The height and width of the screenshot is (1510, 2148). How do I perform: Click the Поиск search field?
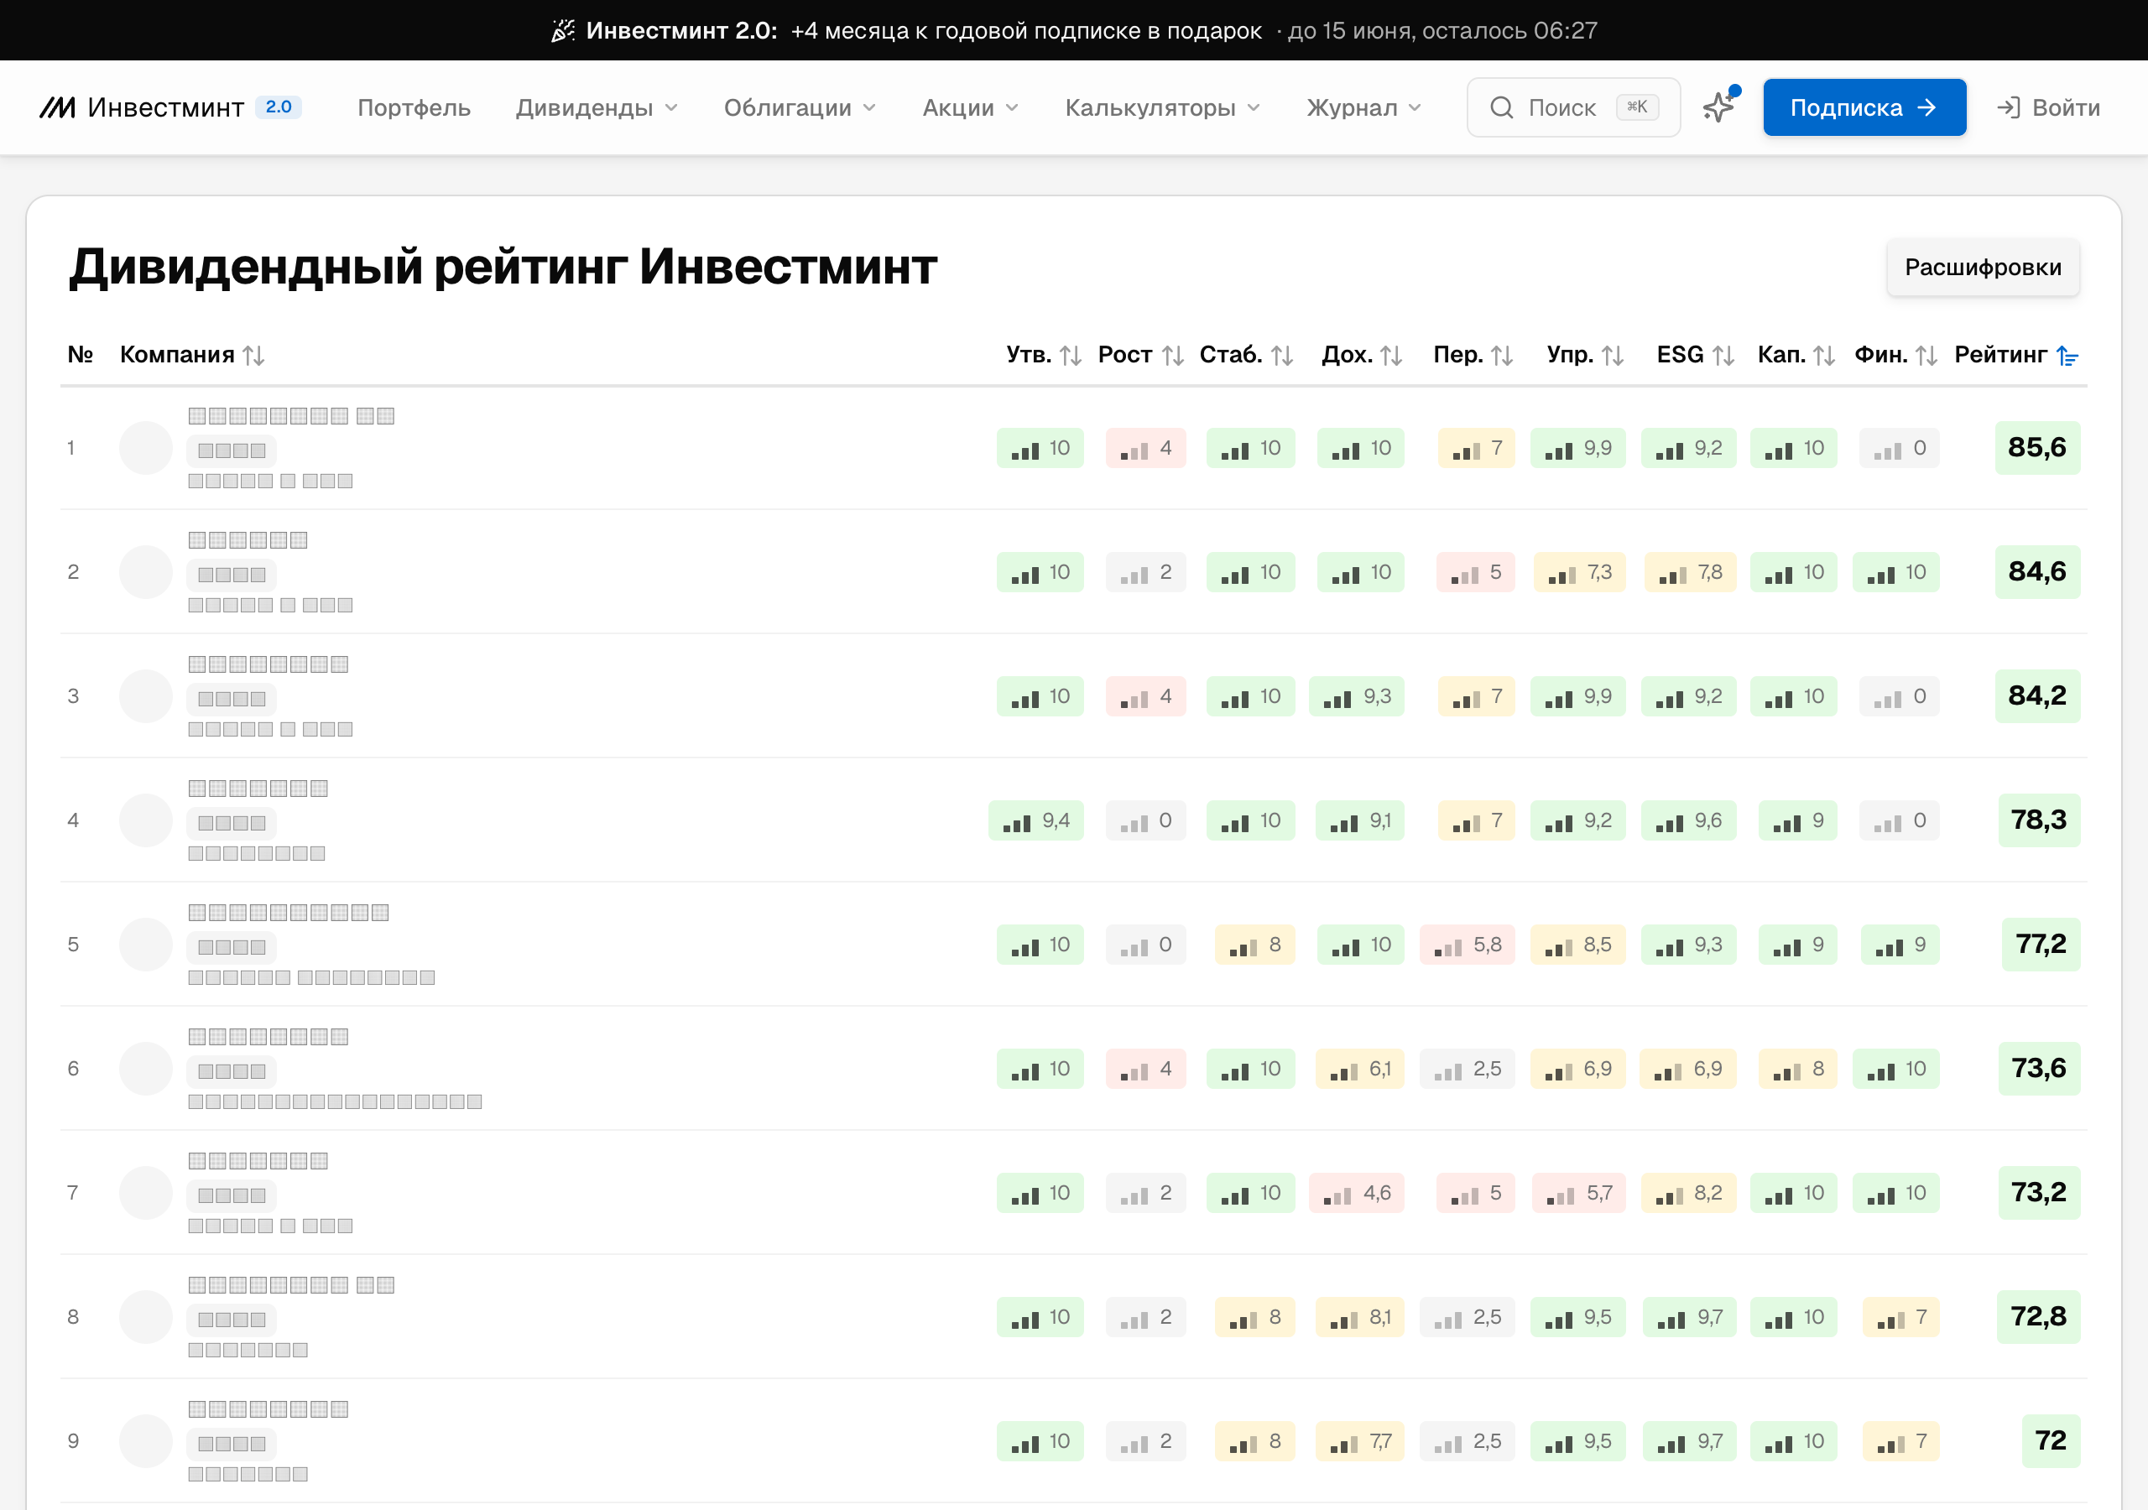[1573, 107]
